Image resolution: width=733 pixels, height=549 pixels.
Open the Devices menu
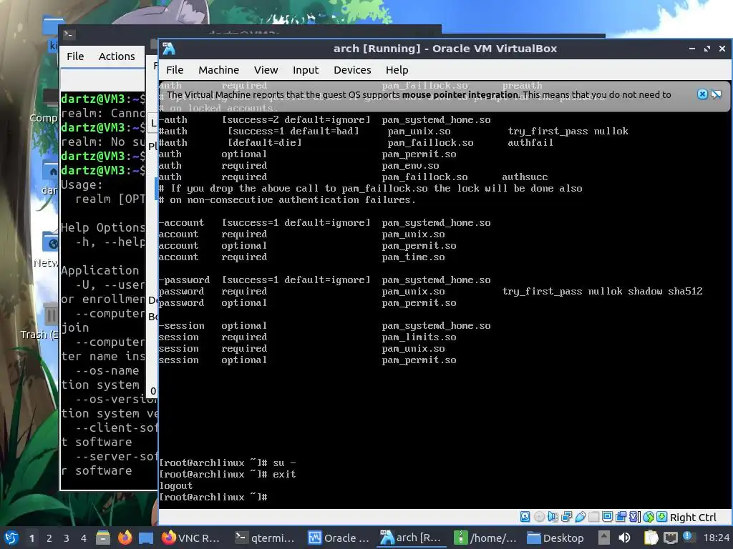(352, 70)
